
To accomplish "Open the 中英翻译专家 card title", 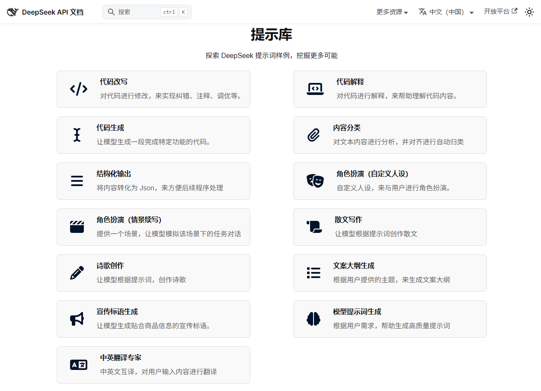I will (x=120, y=358).
